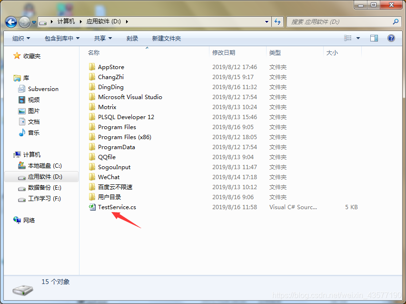Click the drive icon in the address bar
The width and height of the screenshot is (406, 304).
(43, 22)
